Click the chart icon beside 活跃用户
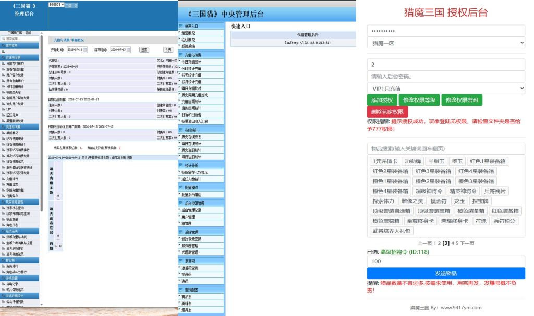The height and width of the screenshot is (316, 534). pyautogui.click(x=4, y=115)
